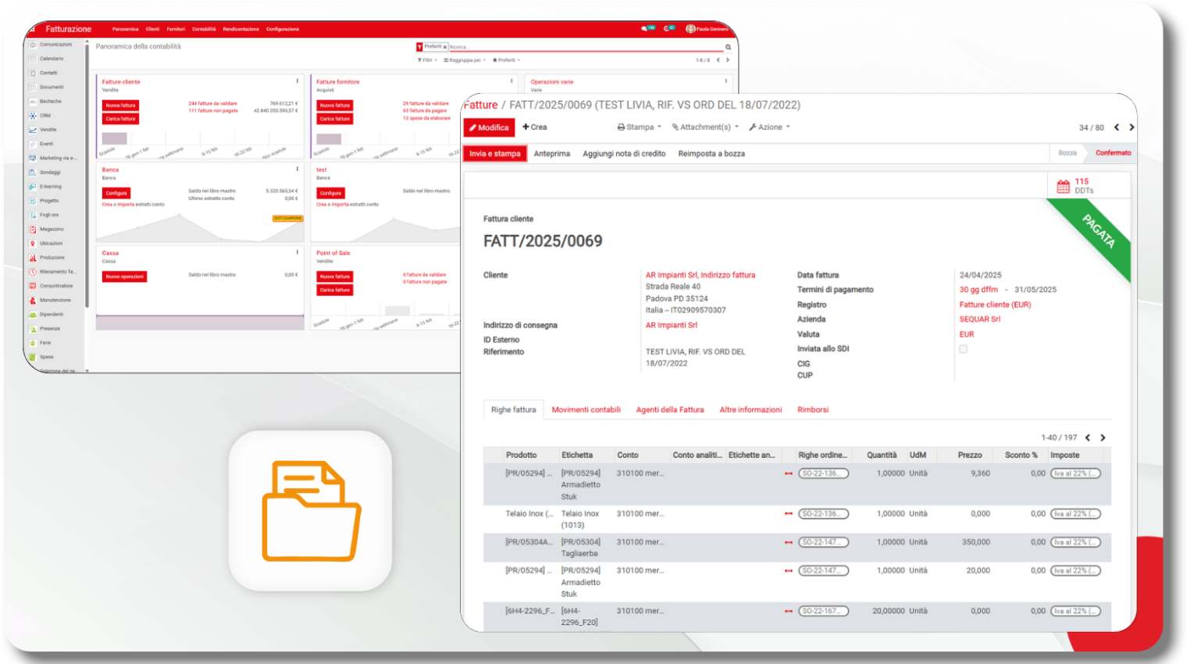The image size is (1187, 664).
Task: Go to the next invoice record arrow
Action: (1131, 127)
